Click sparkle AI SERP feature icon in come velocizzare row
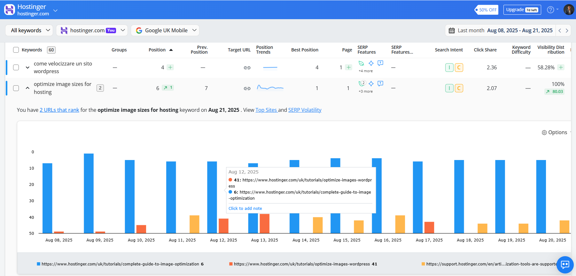This screenshot has width=576, height=276. (x=371, y=63)
